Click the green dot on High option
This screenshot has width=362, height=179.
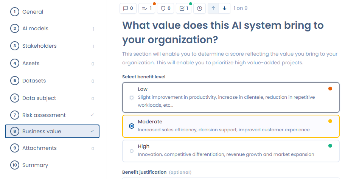(330, 146)
